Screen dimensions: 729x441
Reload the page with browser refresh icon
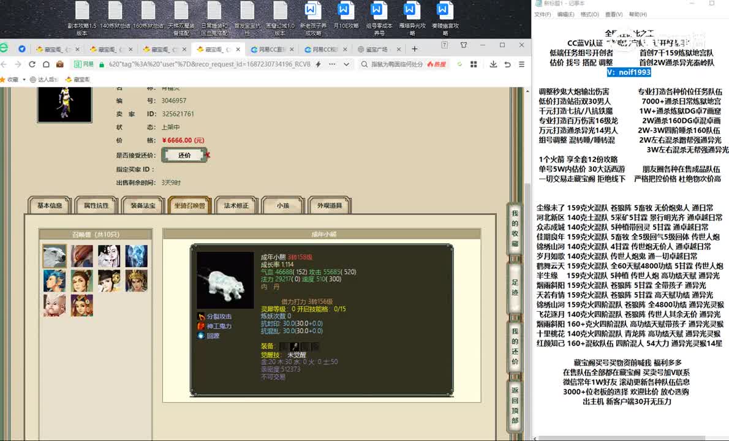pos(32,64)
